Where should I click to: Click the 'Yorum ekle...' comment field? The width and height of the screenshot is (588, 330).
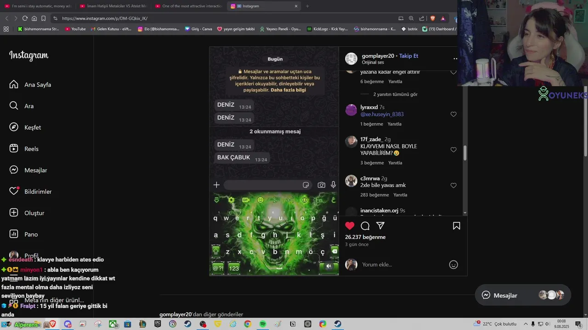[x=402, y=264]
